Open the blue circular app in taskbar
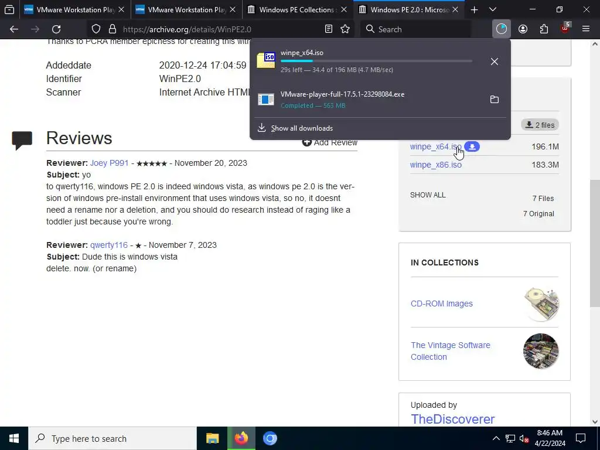This screenshot has height=450, width=600. click(x=270, y=438)
